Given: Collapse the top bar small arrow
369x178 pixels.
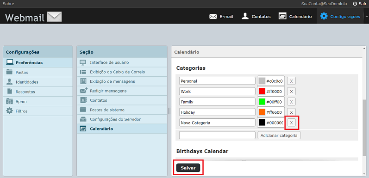Looking at the screenshot, I should (x=366, y=17).
